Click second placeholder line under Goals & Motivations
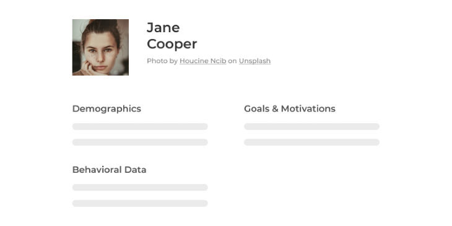This screenshot has width=452, height=226. [x=311, y=142]
